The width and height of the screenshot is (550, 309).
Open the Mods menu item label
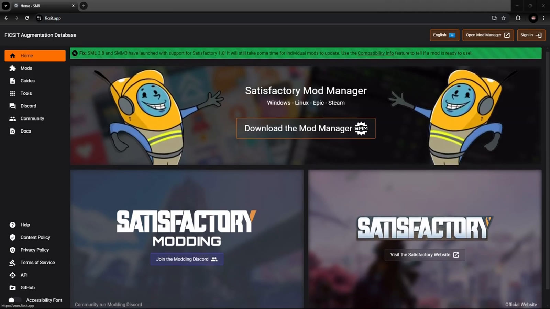tap(26, 68)
